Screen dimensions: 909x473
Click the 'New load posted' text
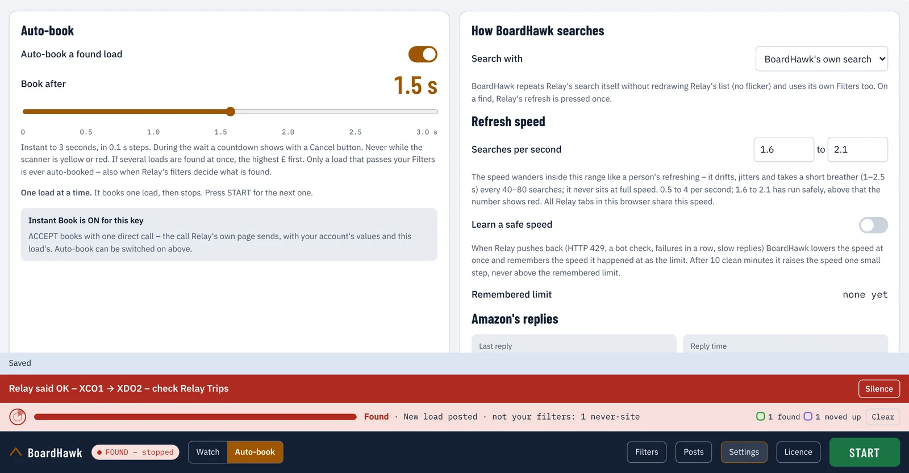[x=440, y=417]
